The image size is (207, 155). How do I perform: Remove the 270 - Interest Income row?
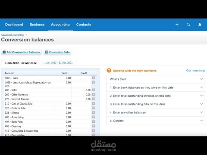pyautogui.click(x=94, y=99)
